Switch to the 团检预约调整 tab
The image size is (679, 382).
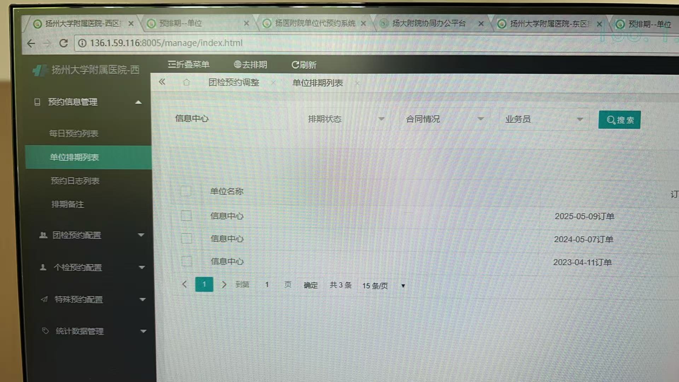[x=234, y=82]
